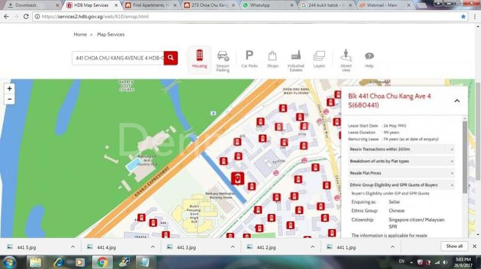Collapse the Blk 441 info panel
Screen dimensions: 481x269
coord(457,101)
